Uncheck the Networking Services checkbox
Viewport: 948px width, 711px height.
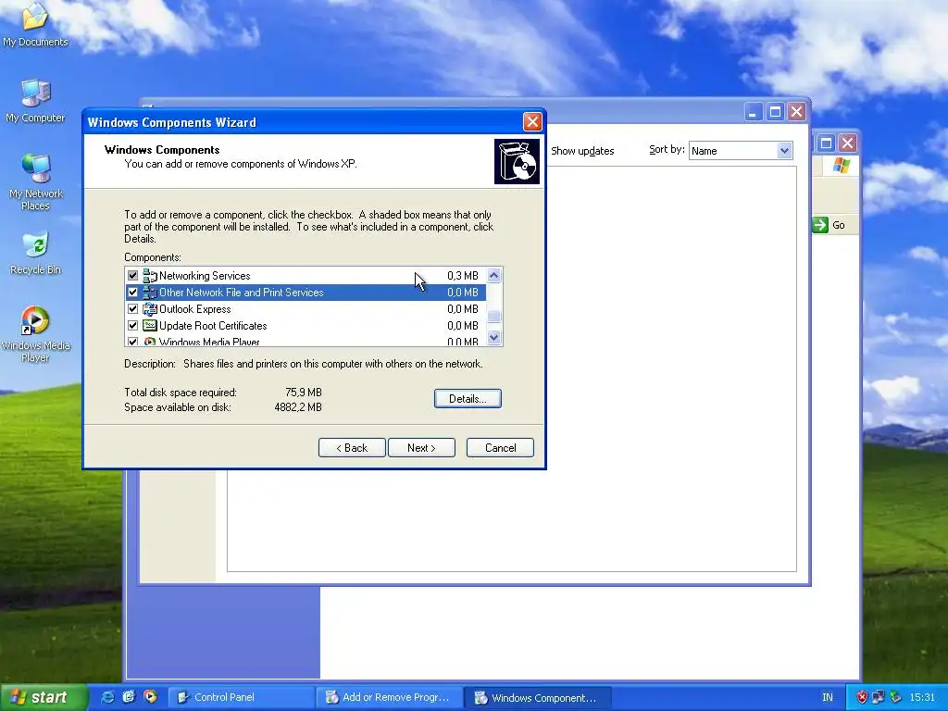tap(133, 276)
